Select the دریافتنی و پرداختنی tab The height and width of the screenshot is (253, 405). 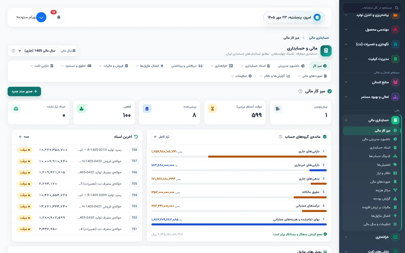pos(187,66)
